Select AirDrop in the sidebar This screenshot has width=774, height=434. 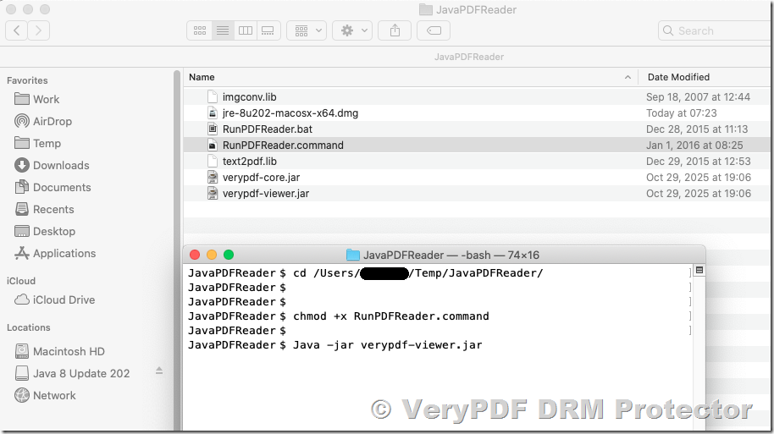click(52, 121)
